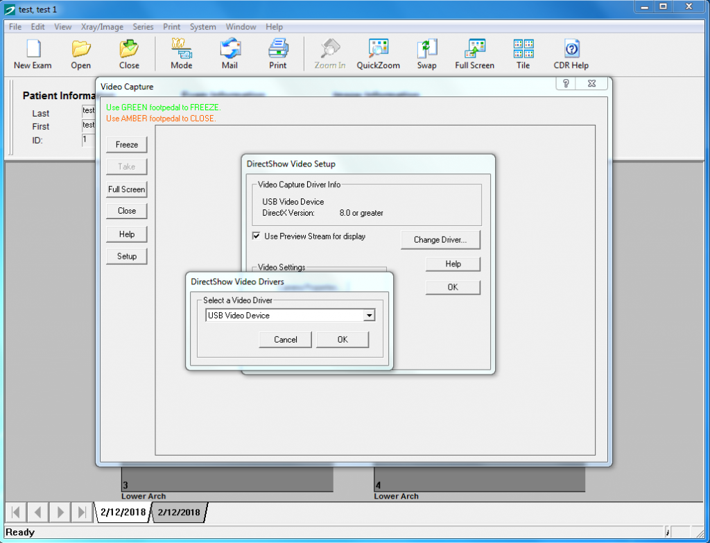Uncheck Use Preview Stream for display

[x=257, y=236]
